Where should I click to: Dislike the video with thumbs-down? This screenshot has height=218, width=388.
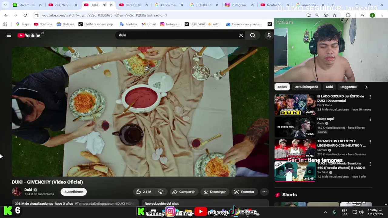[161, 192]
